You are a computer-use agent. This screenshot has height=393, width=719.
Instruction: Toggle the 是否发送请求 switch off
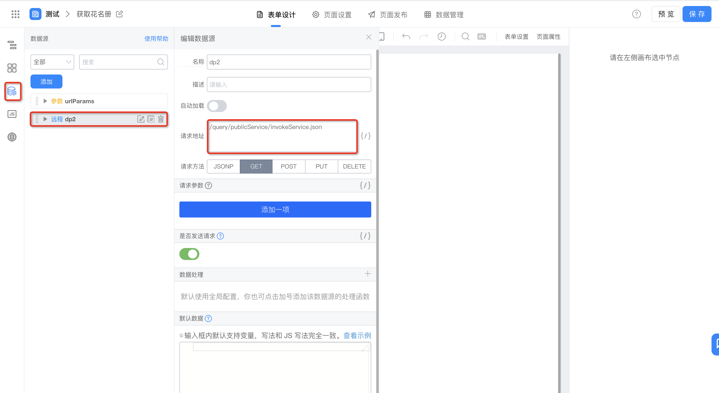pos(189,254)
